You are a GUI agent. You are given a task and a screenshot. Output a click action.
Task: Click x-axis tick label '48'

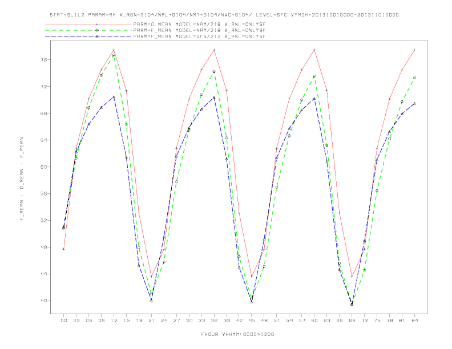[x=264, y=320]
